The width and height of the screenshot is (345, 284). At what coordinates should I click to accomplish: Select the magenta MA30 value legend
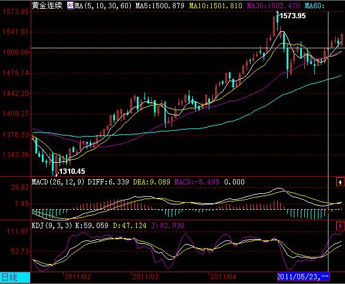click(274, 5)
